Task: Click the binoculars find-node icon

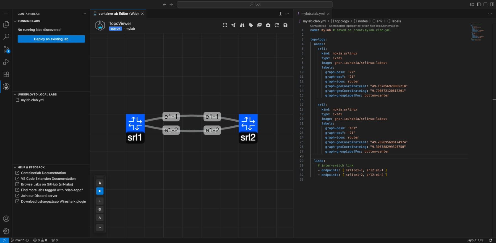Action: pyautogui.click(x=242, y=25)
